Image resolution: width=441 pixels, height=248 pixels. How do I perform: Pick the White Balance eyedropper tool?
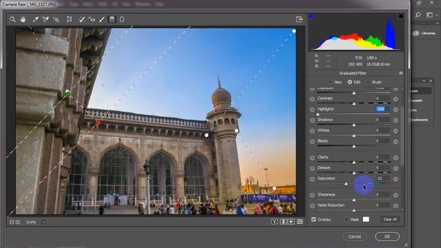(x=36, y=19)
